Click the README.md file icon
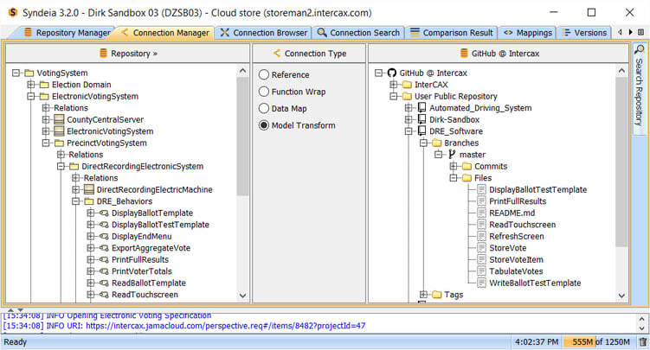This screenshot has height=350, width=650. (x=481, y=213)
